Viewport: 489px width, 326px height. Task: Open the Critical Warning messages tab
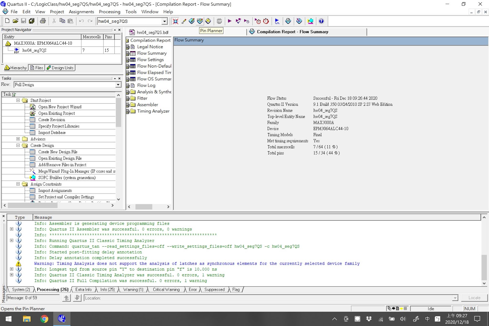[166, 290]
